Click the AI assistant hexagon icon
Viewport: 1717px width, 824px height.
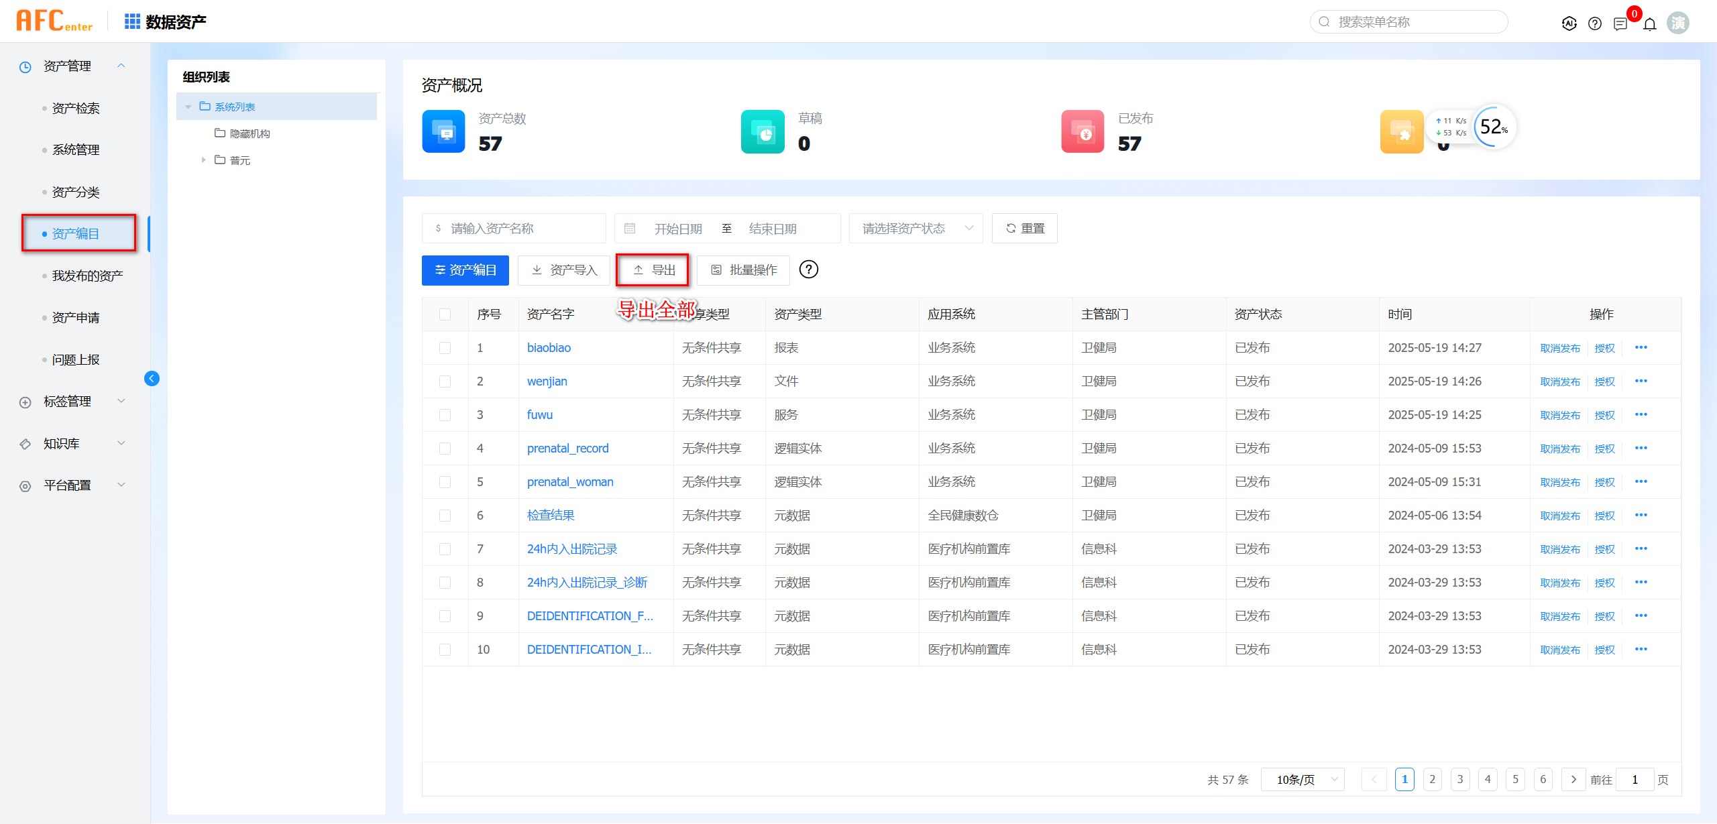click(x=1569, y=24)
